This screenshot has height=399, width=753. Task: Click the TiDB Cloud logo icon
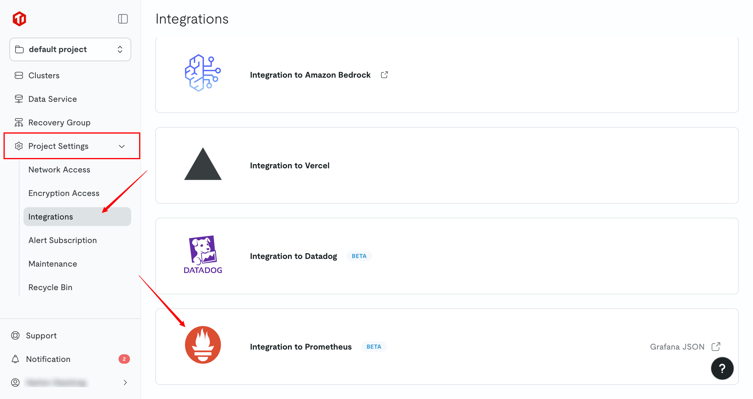[19, 19]
